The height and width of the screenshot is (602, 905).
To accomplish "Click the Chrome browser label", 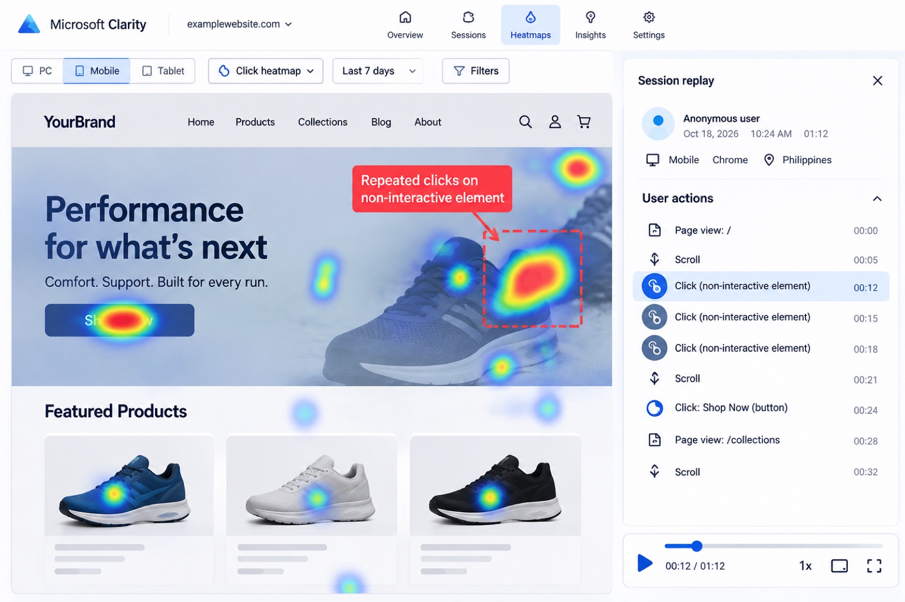I will [730, 160].
